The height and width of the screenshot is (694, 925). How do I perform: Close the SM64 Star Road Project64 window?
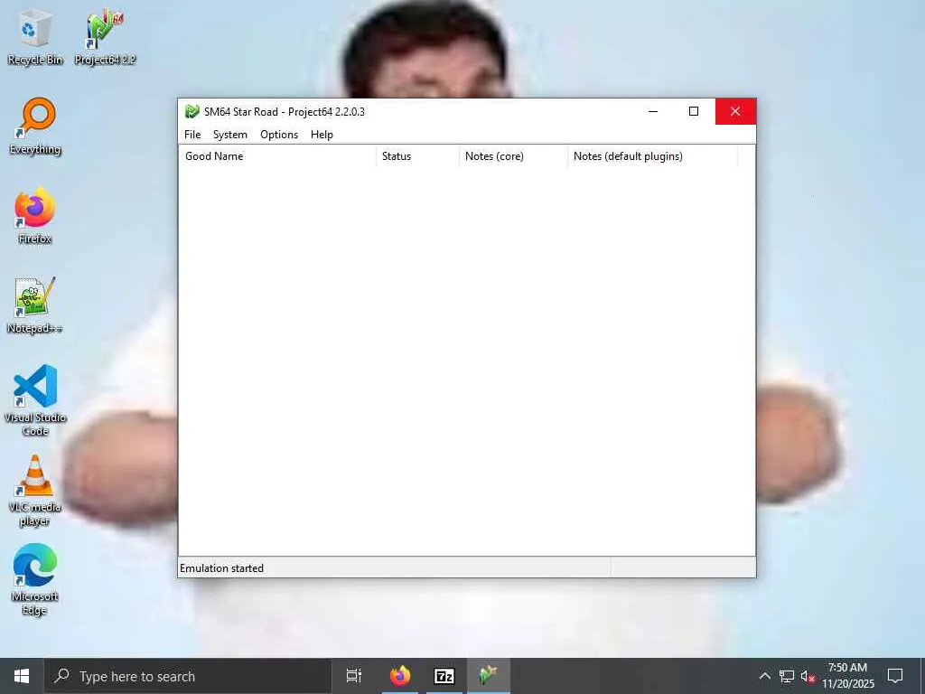tap(735, 111)
